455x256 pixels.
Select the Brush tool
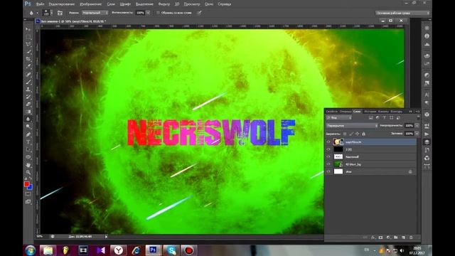[28, 82]
